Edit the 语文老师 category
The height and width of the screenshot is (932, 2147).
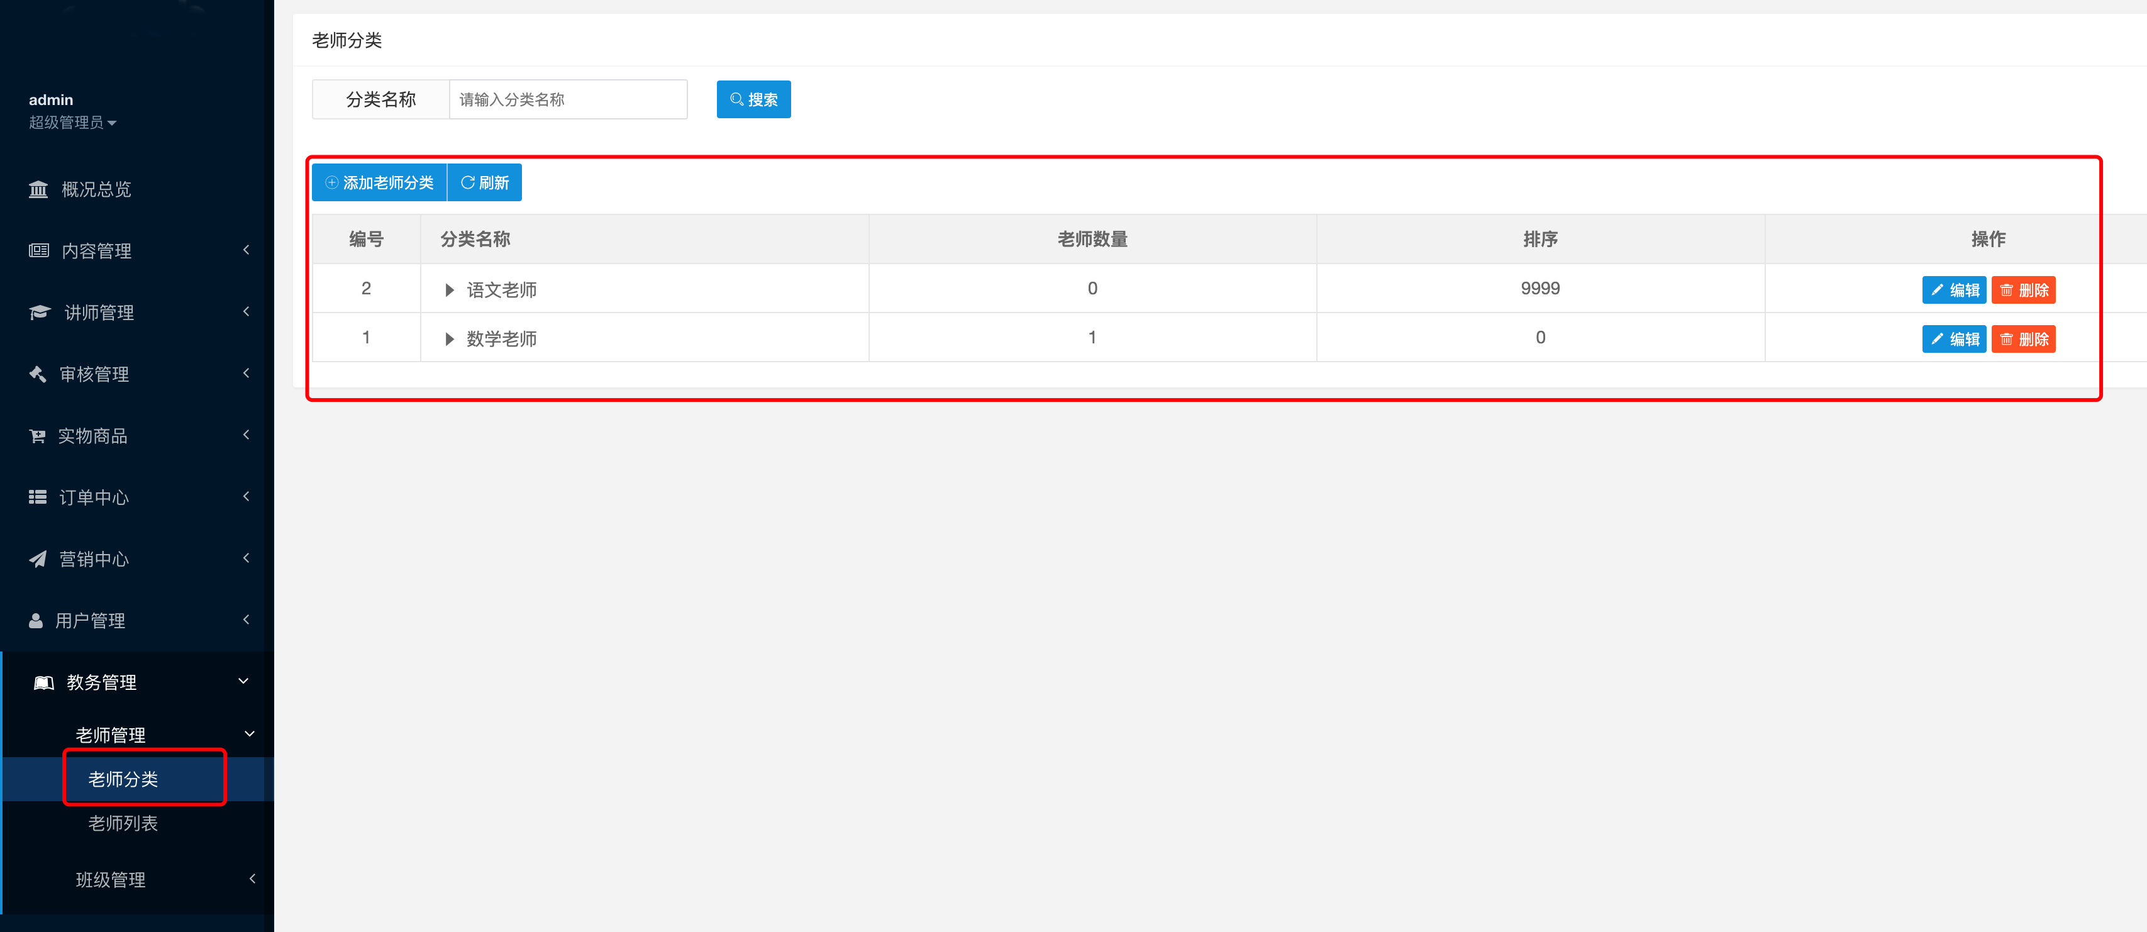click(1954, 290)
